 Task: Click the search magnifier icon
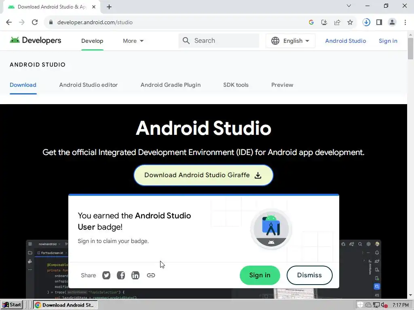point(186,41)
